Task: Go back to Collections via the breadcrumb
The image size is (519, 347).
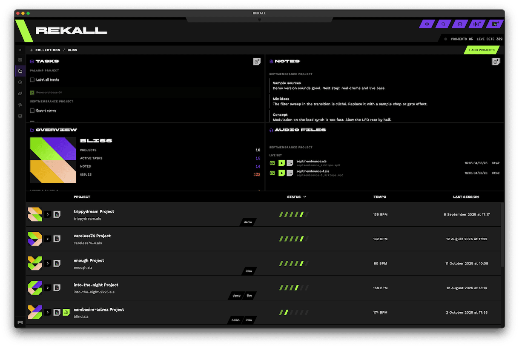Action: 45,50
